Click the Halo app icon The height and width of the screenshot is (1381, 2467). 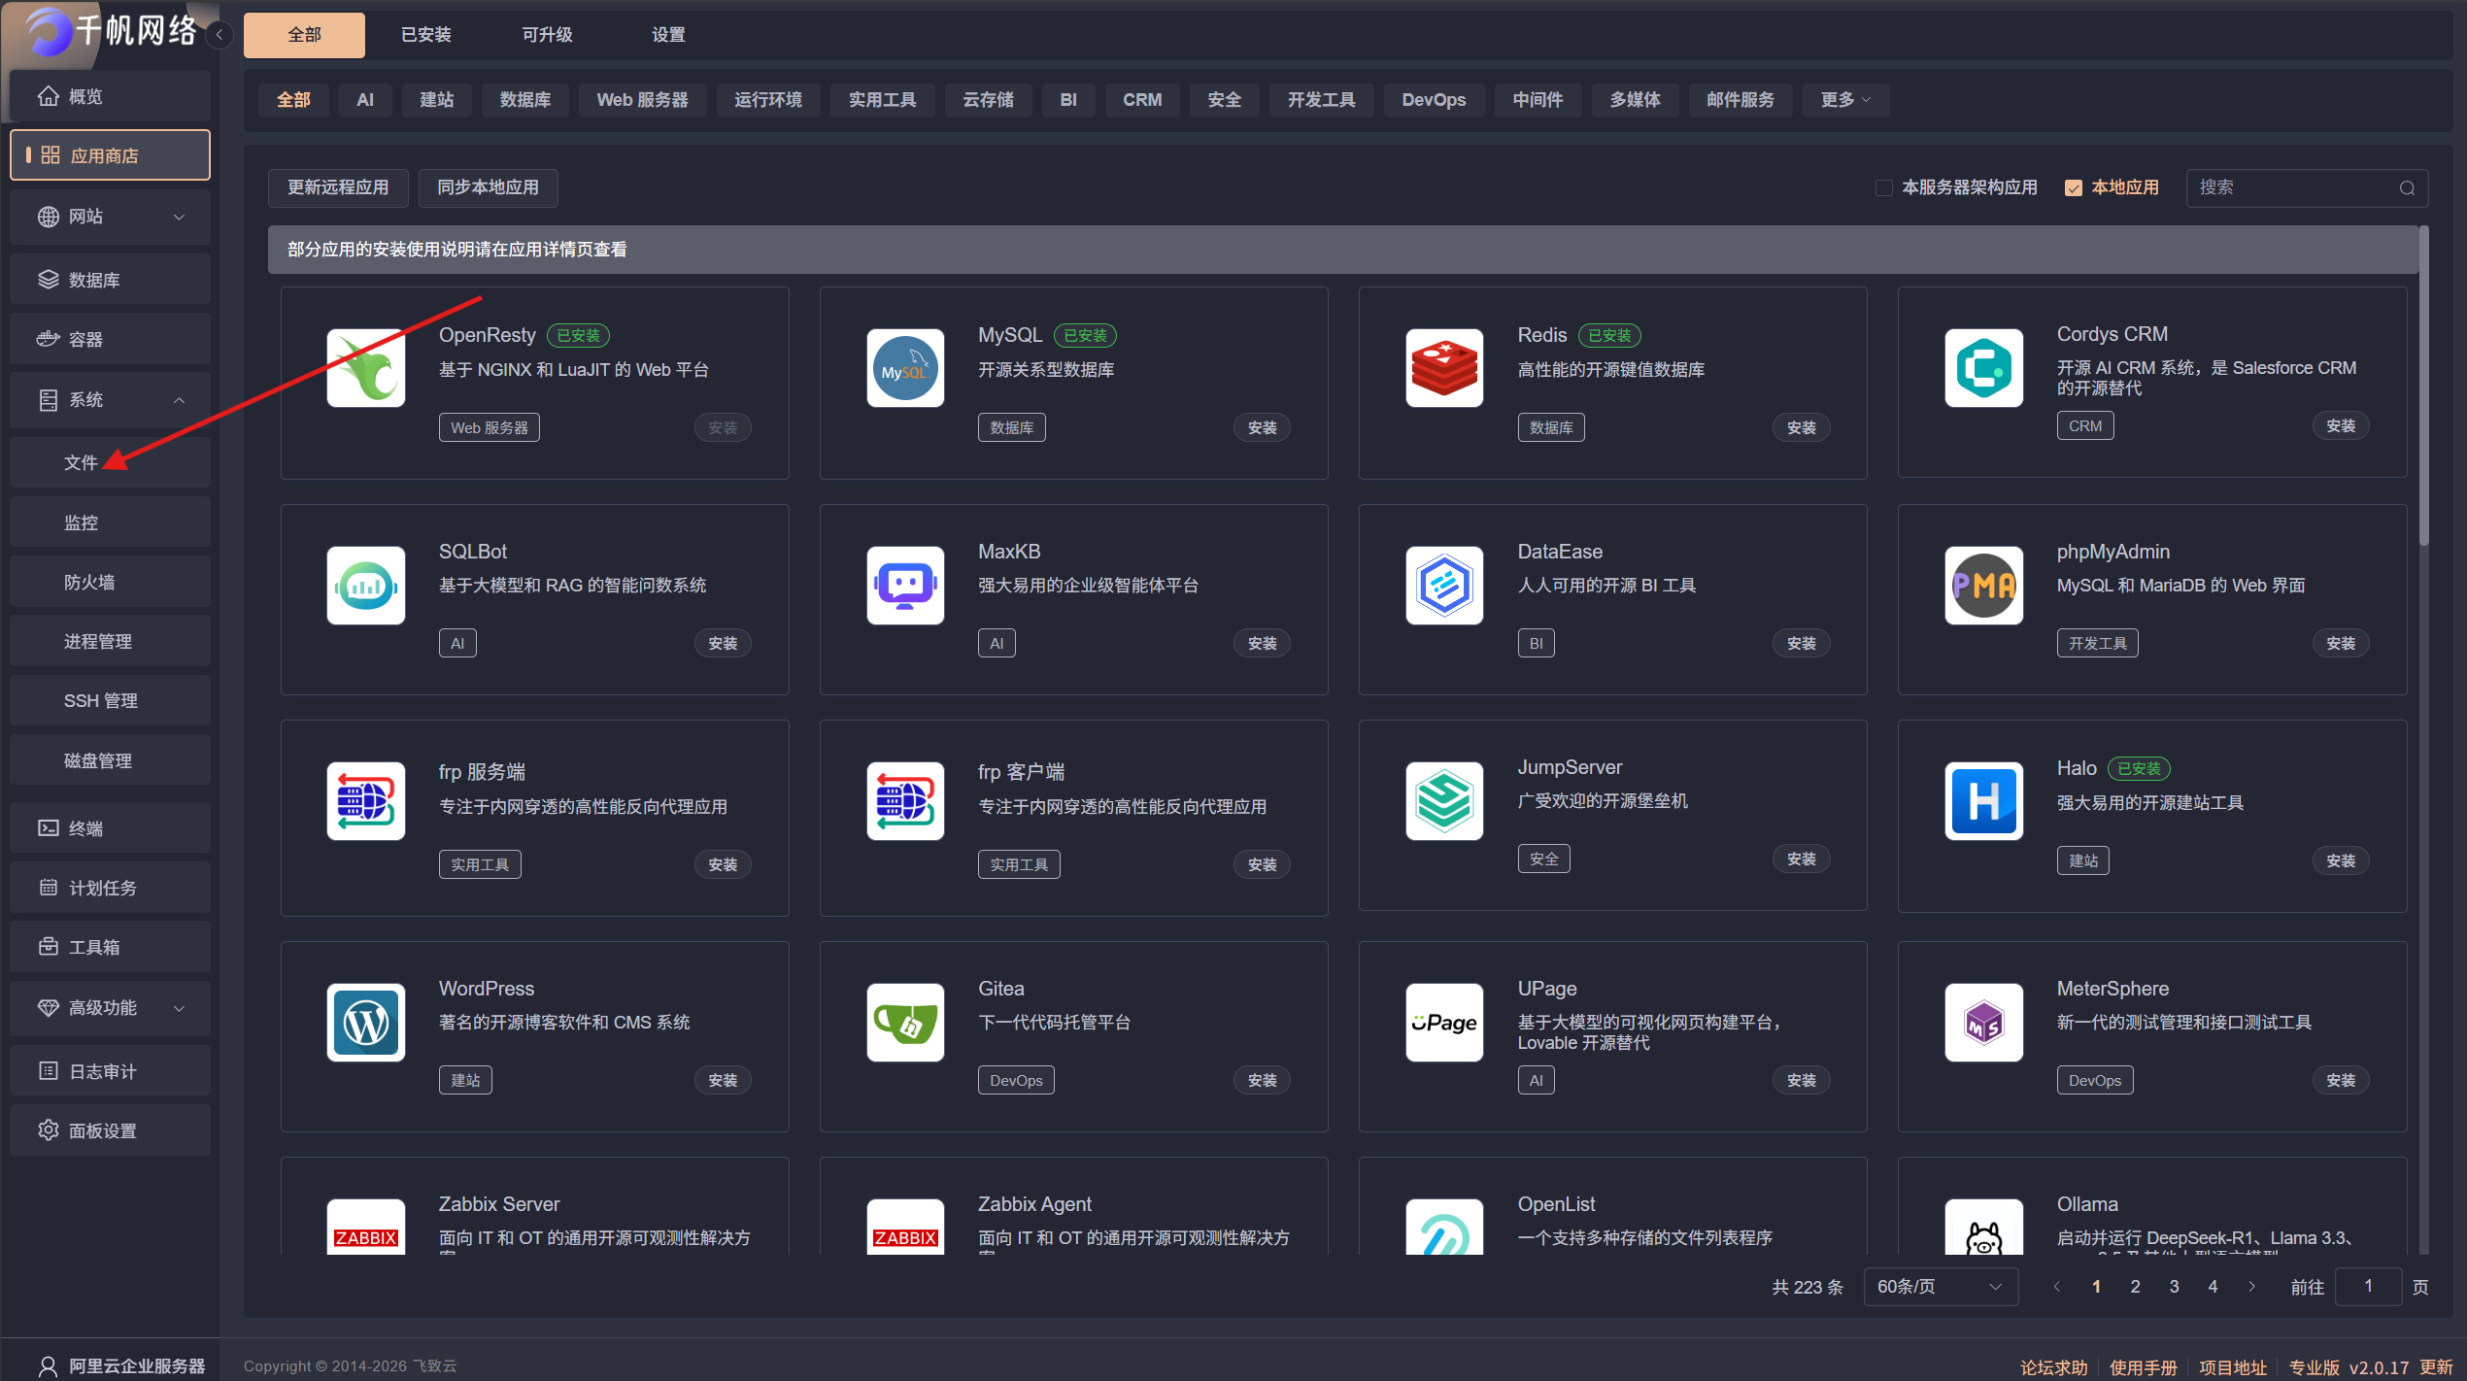(x=1983, y=801)
